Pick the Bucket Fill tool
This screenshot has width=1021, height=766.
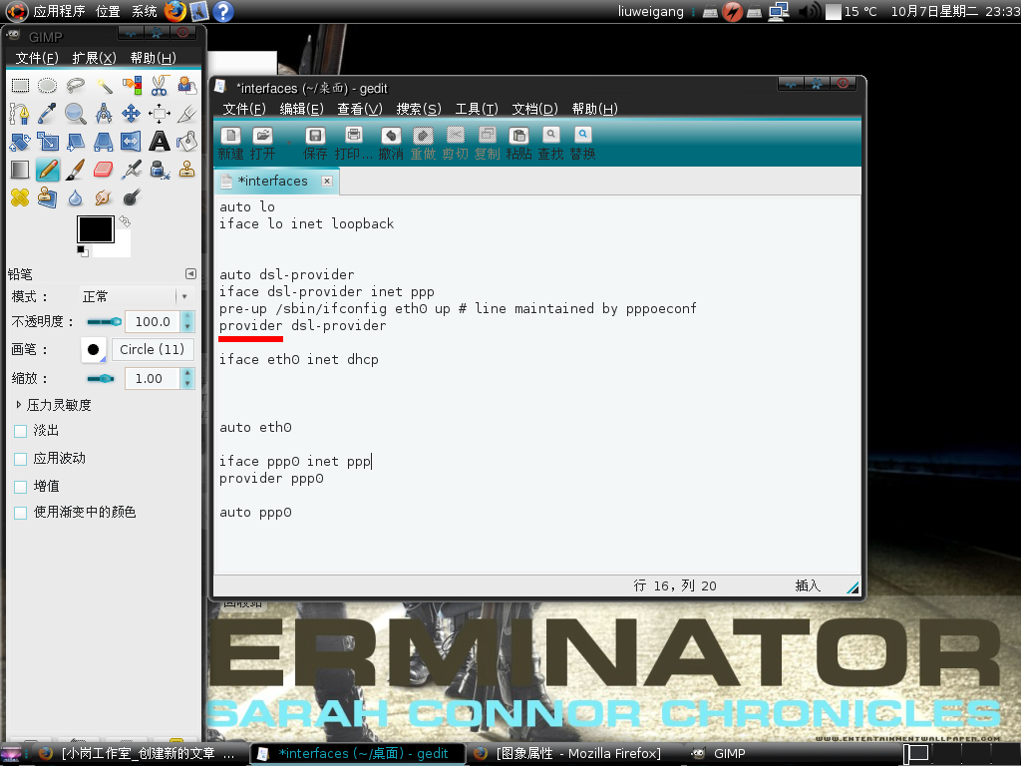186,142
